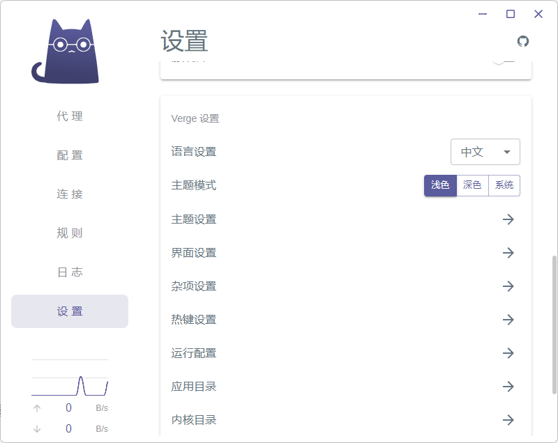
Task: Open 主题设置 via its arrow icon
Action: coord(508,219)
